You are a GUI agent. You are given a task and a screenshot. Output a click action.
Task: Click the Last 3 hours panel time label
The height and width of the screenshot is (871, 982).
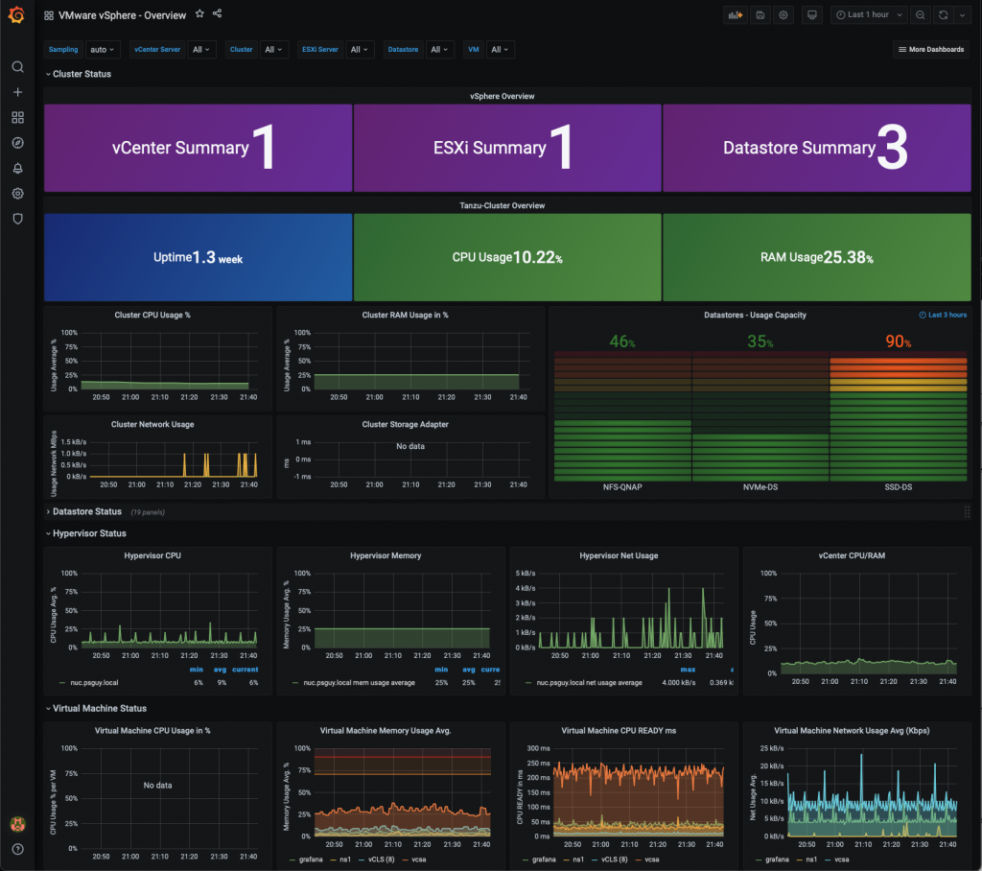(x=944, y=316)
